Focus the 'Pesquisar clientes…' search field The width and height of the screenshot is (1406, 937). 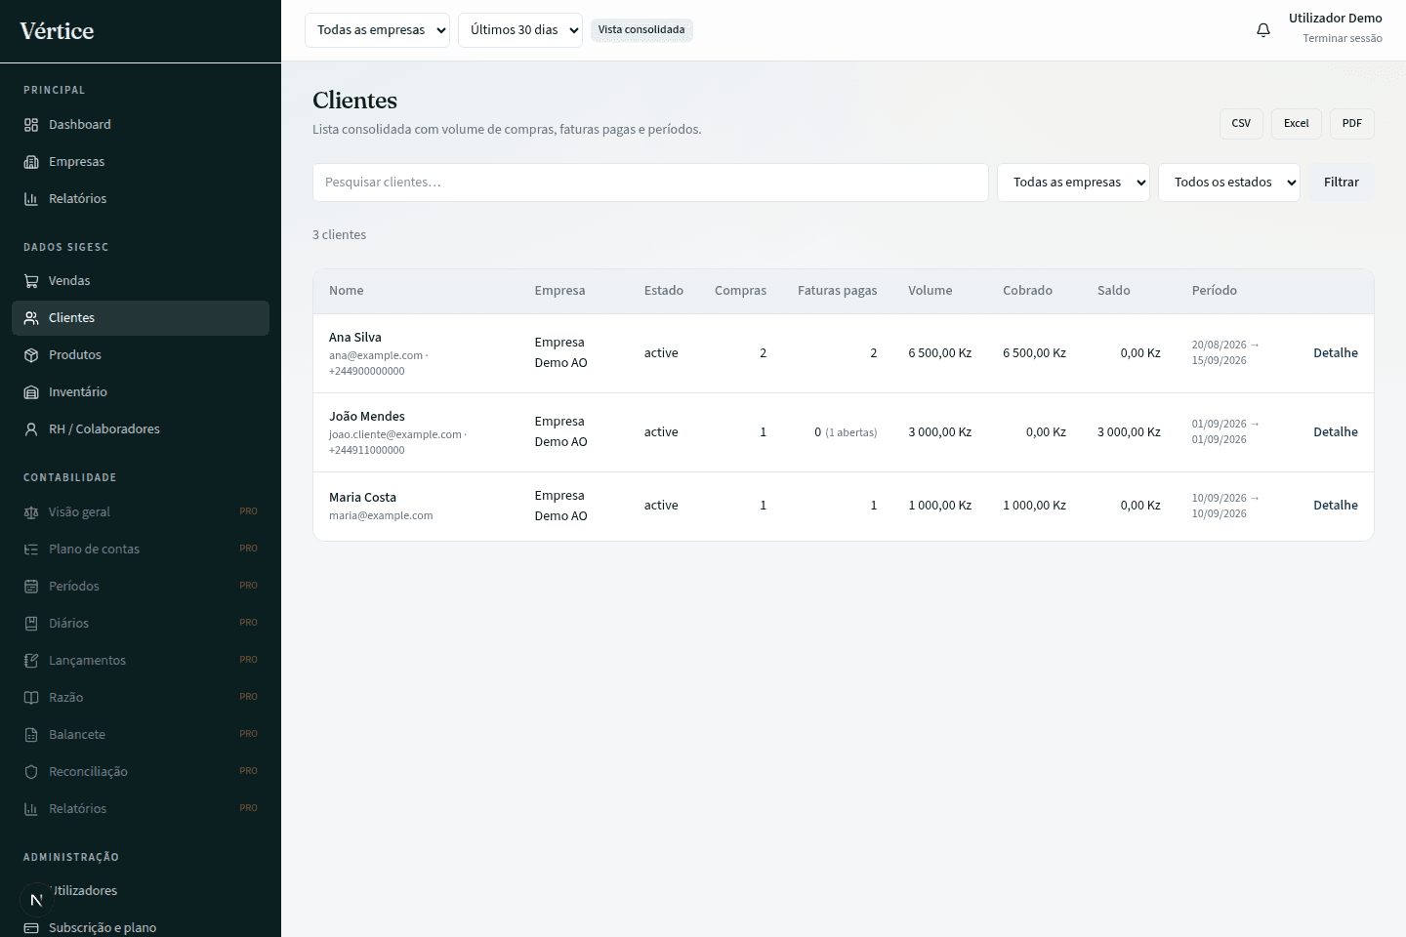pos(650,183)
